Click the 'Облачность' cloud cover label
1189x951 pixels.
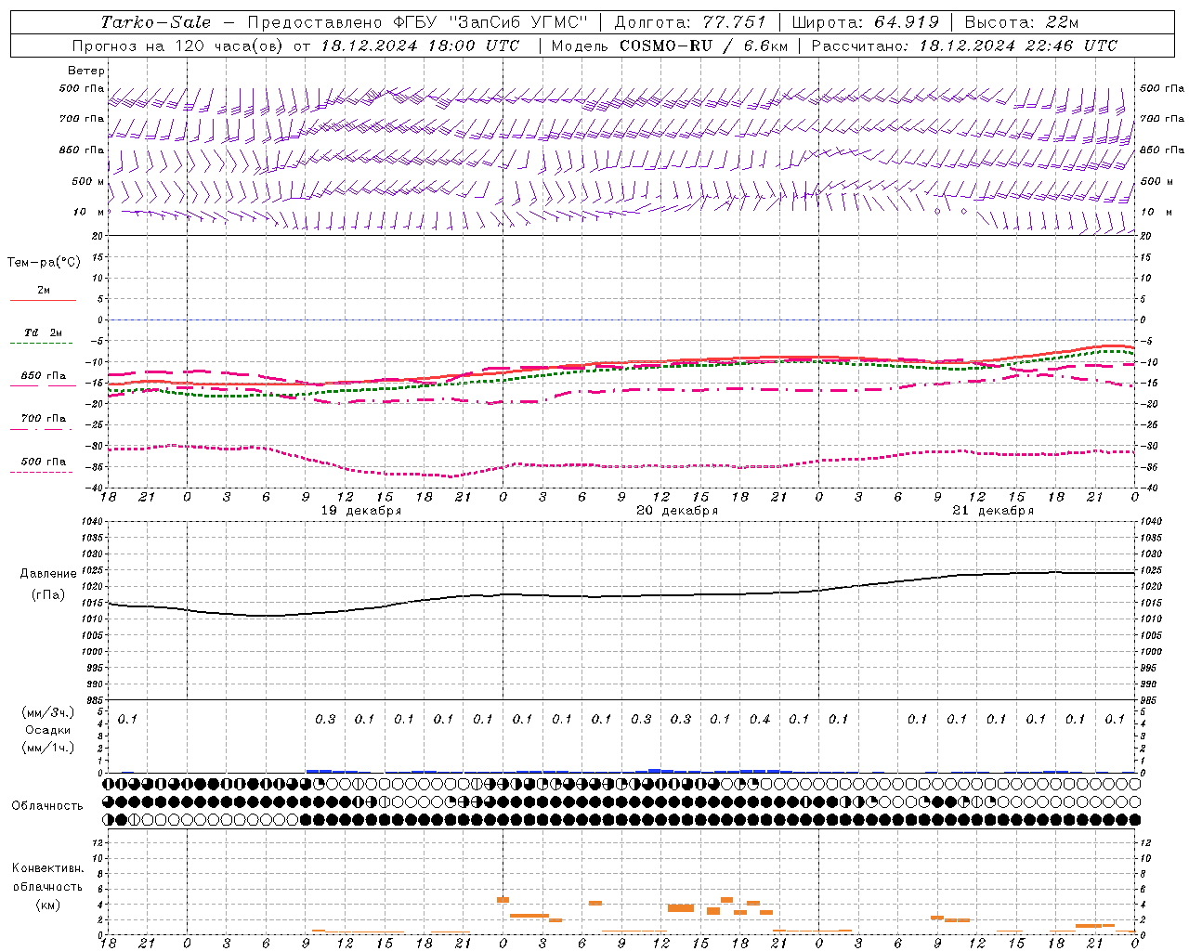[x=47, y=806]
